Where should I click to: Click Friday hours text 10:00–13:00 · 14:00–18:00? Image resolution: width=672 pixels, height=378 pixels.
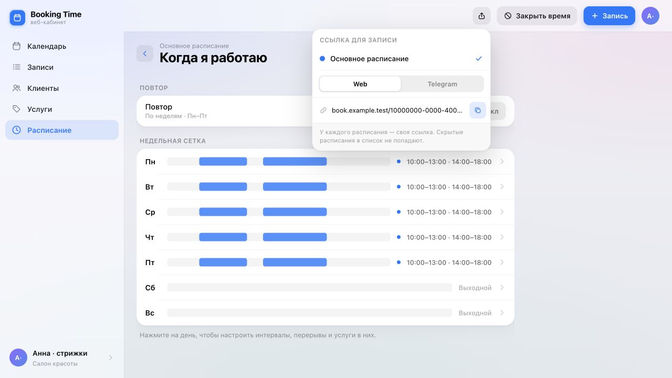[x=449, y=262]
